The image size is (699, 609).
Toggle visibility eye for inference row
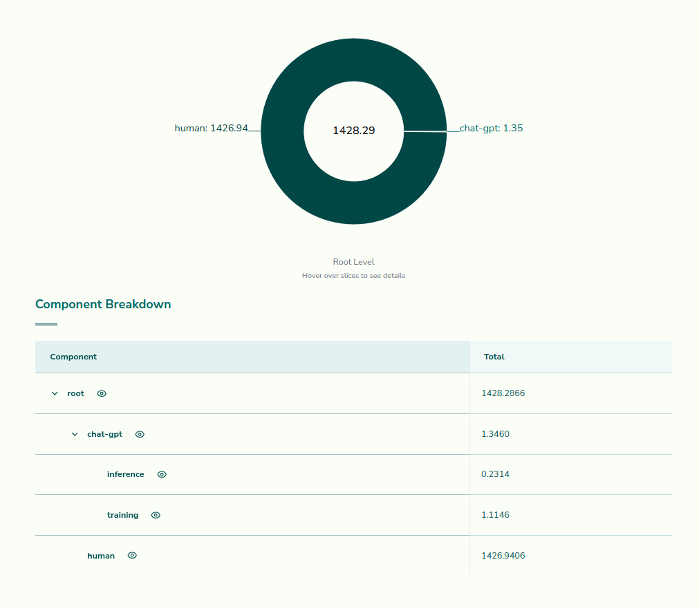coord(162,474)
